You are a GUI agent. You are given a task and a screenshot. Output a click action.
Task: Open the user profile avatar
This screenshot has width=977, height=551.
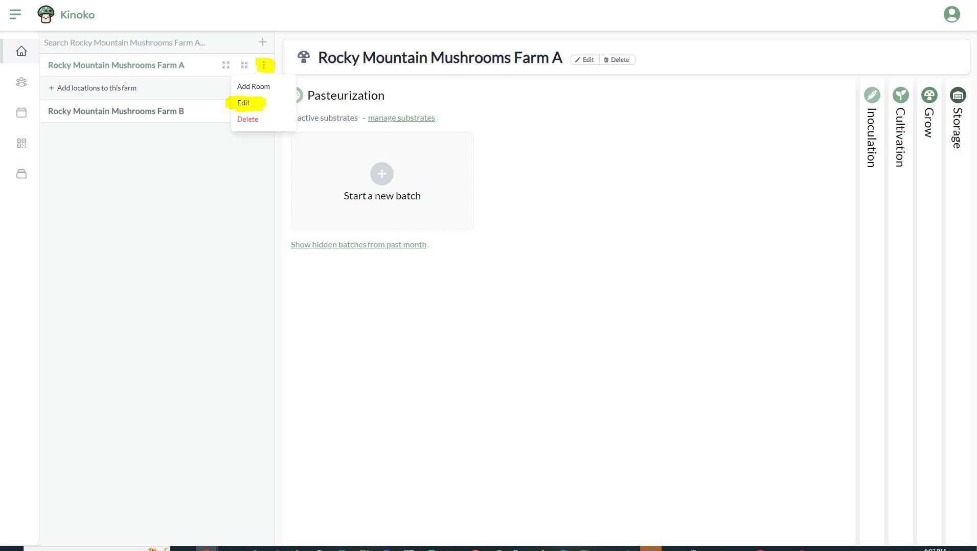point(951,14)
